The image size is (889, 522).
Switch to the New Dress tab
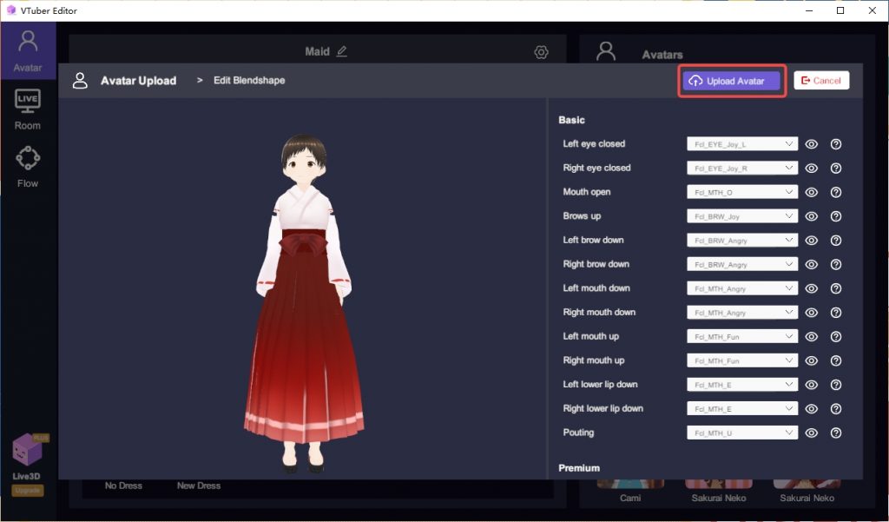pyautogui.click(x=198, y=486)
